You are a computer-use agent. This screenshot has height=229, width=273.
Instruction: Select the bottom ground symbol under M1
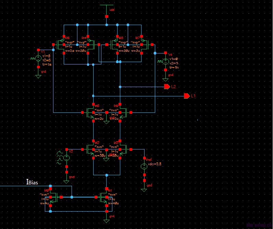[107, 221]
